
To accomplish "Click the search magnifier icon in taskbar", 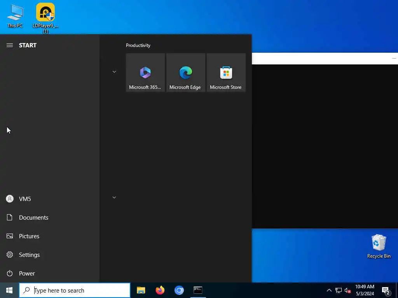I will pos(26,290).
